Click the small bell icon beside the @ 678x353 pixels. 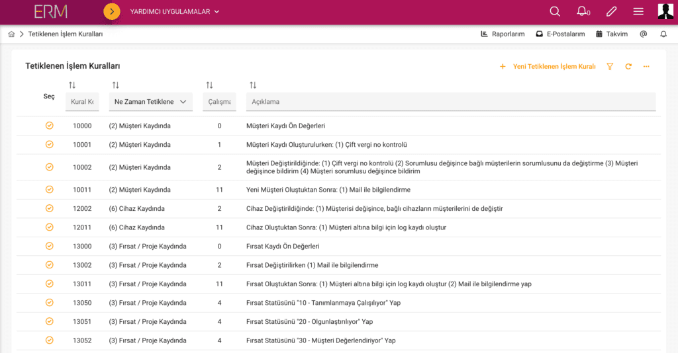(663, 34)
